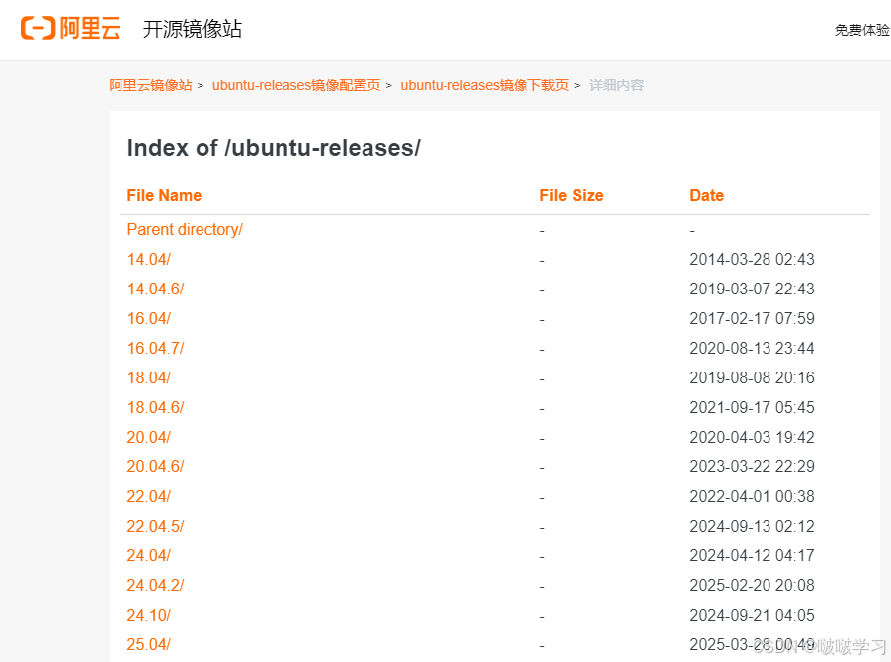891x662 pixels.
Task: Open the 16.04/ directory
Action: click(148, 318)
